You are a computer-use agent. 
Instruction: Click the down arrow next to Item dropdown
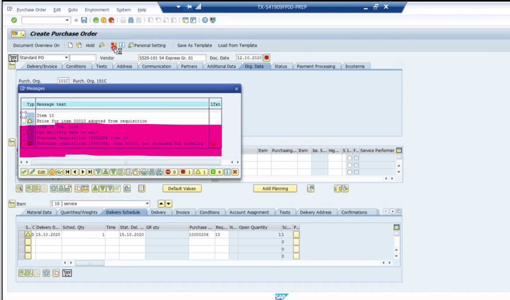(169, 203)
